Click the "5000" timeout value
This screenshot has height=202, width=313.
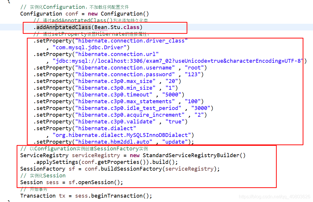[172, 95]
